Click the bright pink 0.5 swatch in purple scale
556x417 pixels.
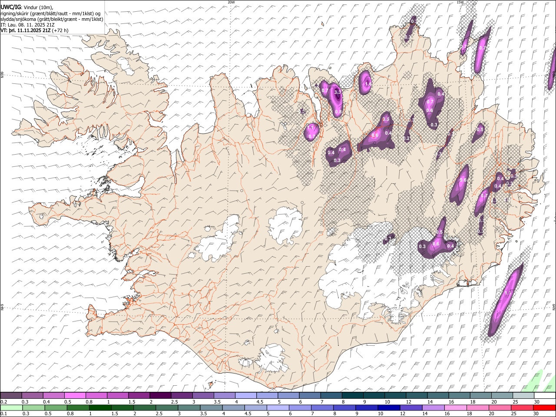coord(75,396)
